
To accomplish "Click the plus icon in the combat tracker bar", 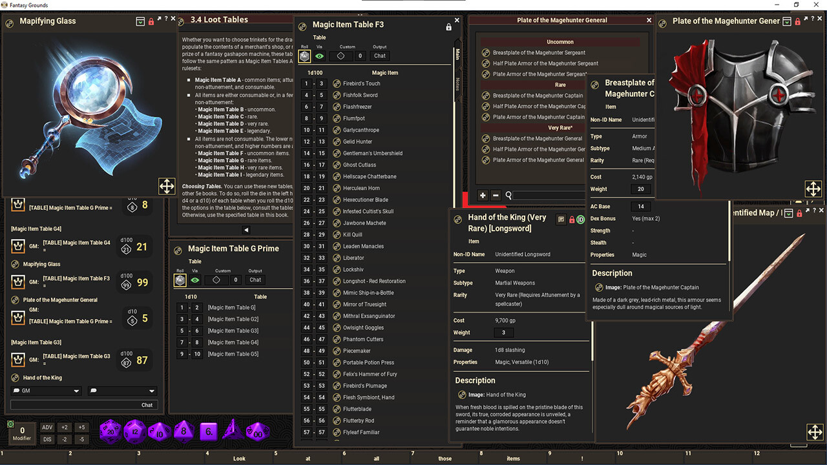I will [x=482, y=195].
